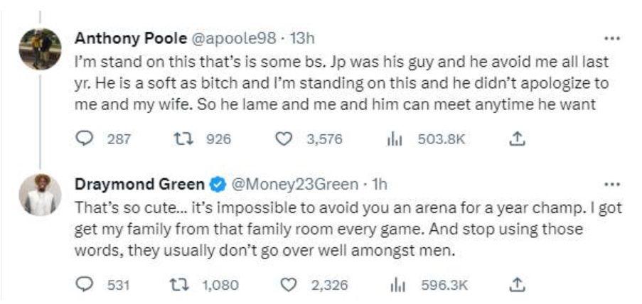Reply to Anthony Poole's tweet

(x=85, y=139)
